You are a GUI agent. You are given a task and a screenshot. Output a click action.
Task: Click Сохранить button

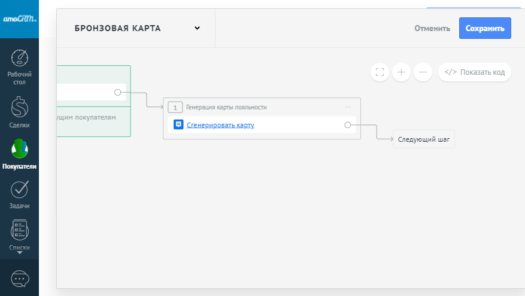(x=485, y=28)
